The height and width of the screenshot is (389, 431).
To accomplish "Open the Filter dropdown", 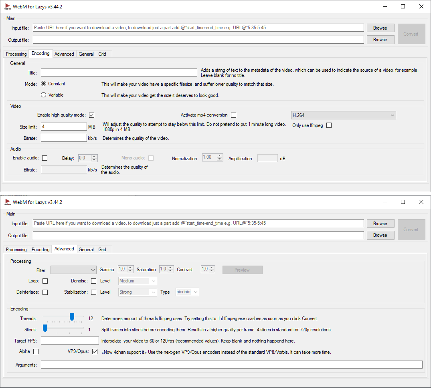I will (x=73, y=270).
